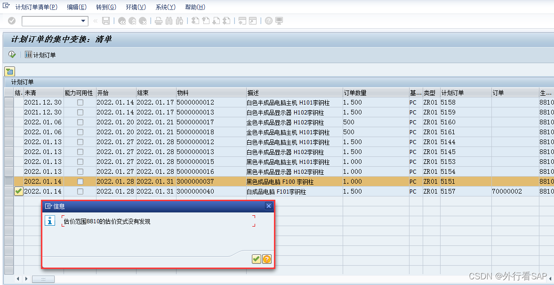
Task: Click material cell 3000000037
Action: tap(211, 182)
